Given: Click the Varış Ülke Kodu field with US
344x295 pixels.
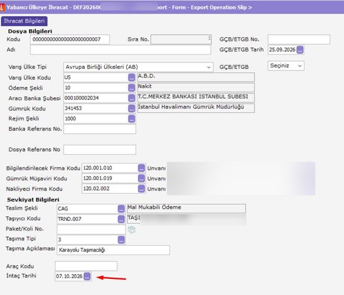Looking at the screenshot, I should (96, 77).
